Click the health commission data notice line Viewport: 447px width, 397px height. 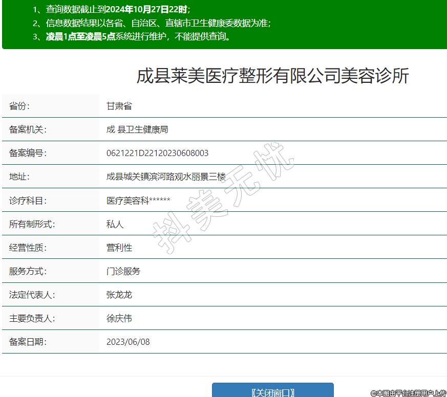pos(152,23)
